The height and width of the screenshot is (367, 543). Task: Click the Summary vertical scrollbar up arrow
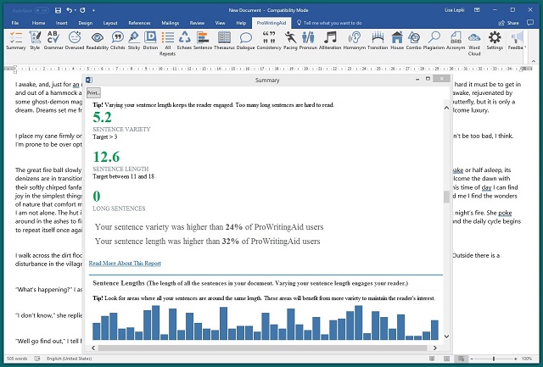click(446, 108)
